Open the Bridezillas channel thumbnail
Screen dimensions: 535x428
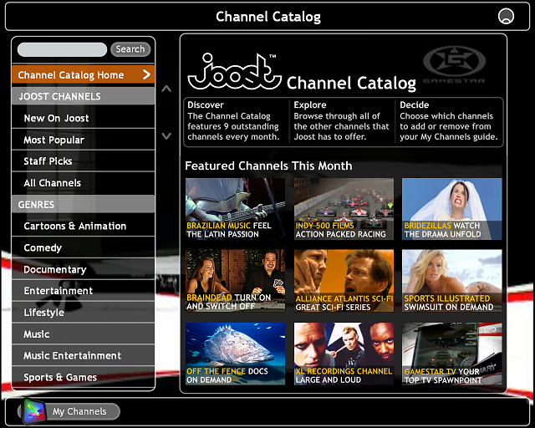[451, 209]
